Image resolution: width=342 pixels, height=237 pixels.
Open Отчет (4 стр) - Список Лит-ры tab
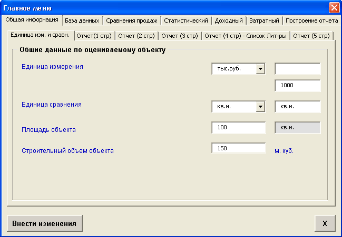(x=245, y=36)
